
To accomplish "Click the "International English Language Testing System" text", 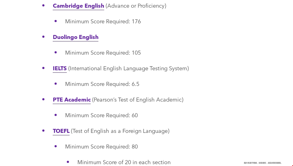I will tap(128, 68).
